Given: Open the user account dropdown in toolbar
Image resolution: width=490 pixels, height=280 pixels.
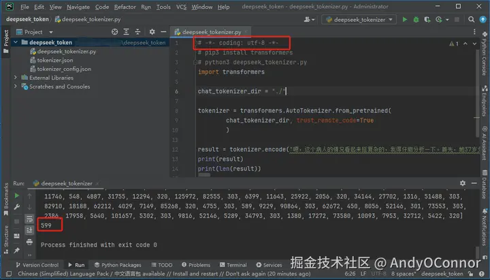Looking at the screenshot, I should 309,19.
